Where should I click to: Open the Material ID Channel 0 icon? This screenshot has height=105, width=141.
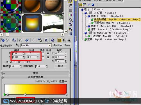click(46, 40)
